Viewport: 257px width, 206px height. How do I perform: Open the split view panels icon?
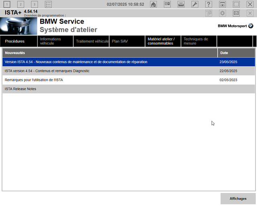click(x=167, y=4)
